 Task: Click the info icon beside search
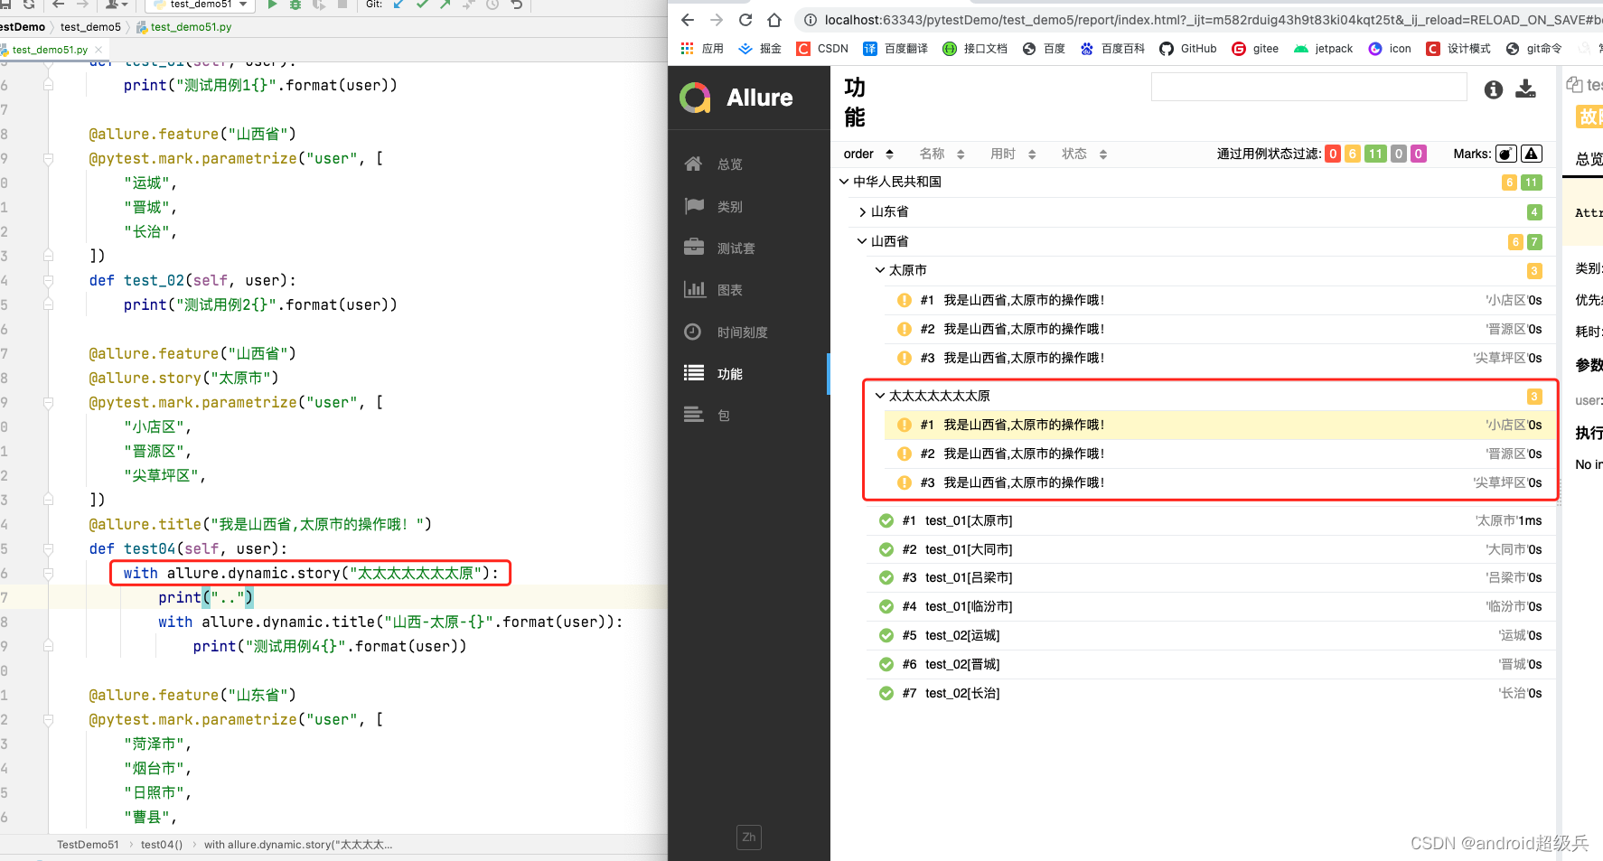pos(1494,89)
